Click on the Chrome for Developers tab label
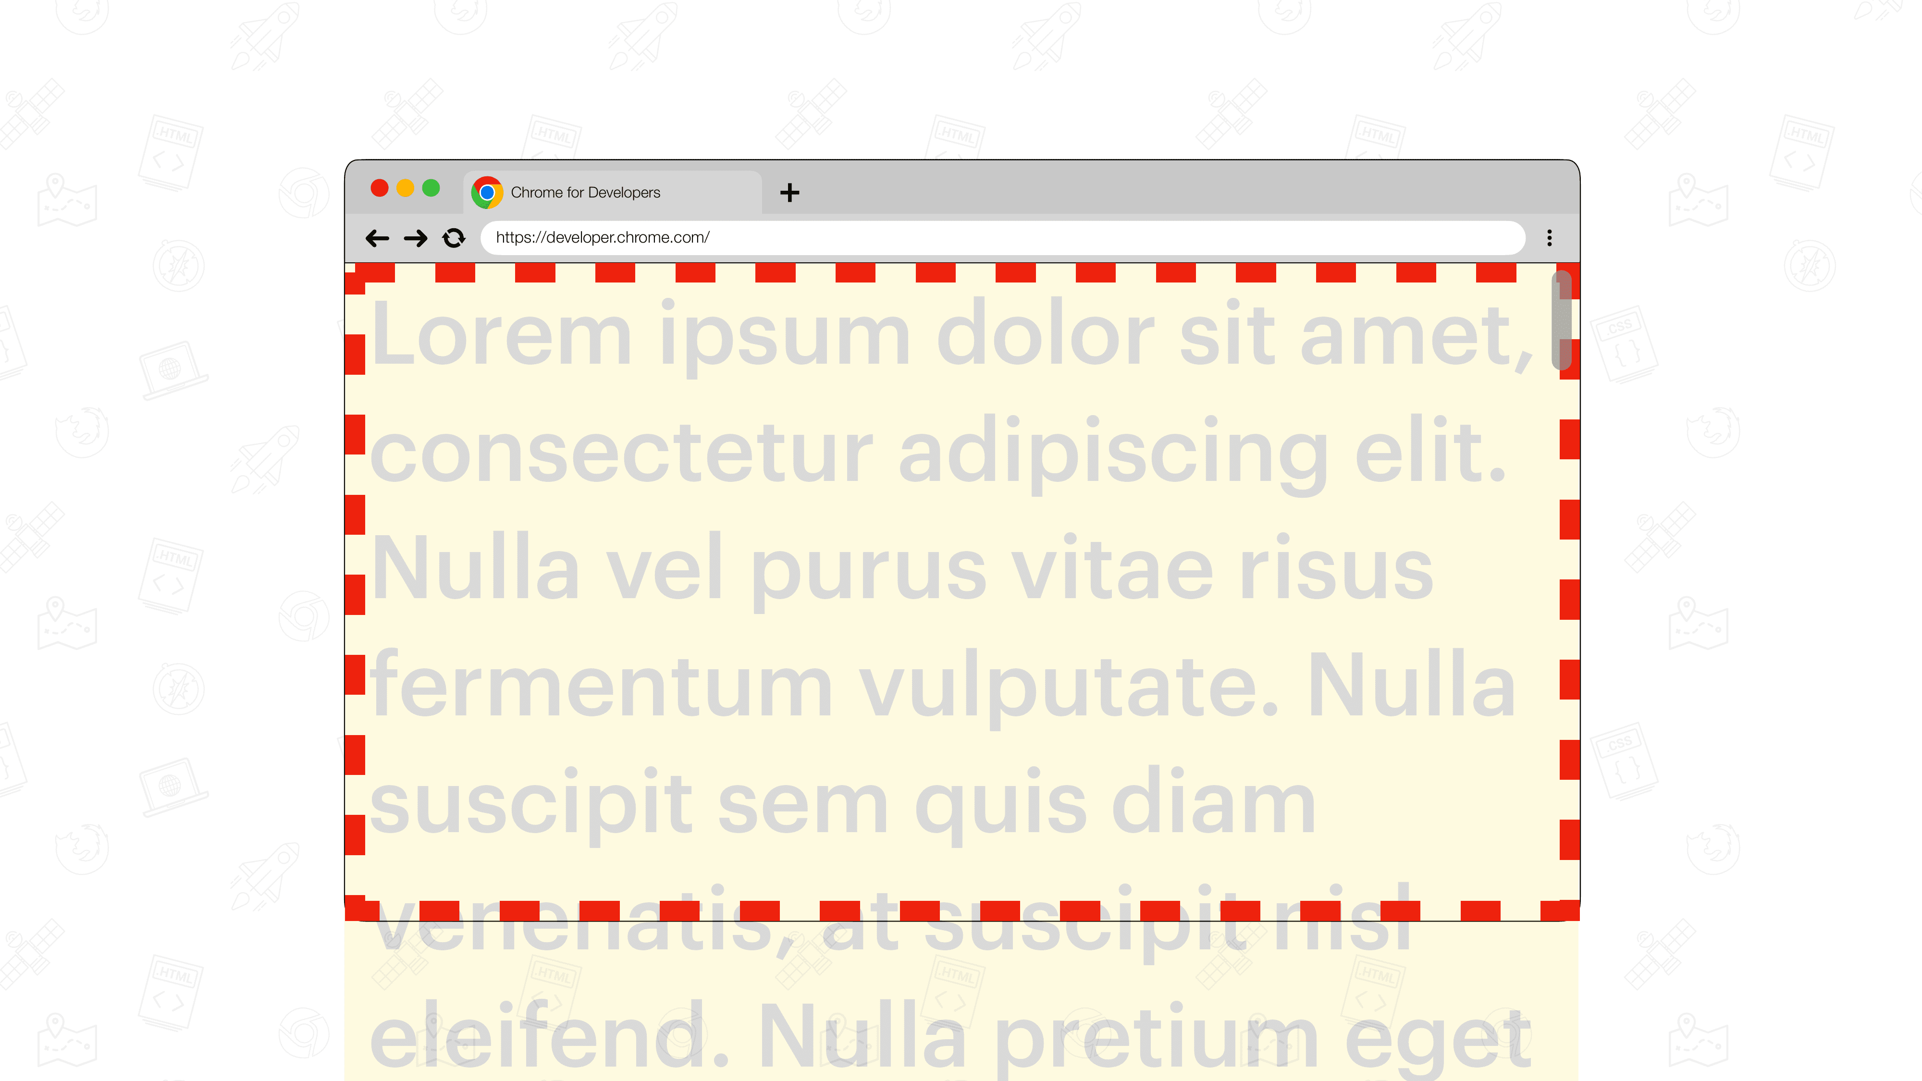Screen dimensions: 1922x1081 pyautogui.click(x=586, y=191)
